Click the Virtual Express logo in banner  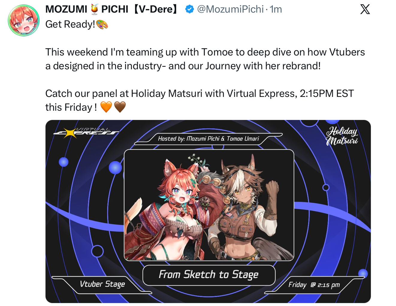(86, 132)
